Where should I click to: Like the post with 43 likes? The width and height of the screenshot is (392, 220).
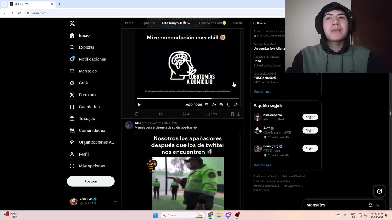pyautogui.click(x=187, y=114)
